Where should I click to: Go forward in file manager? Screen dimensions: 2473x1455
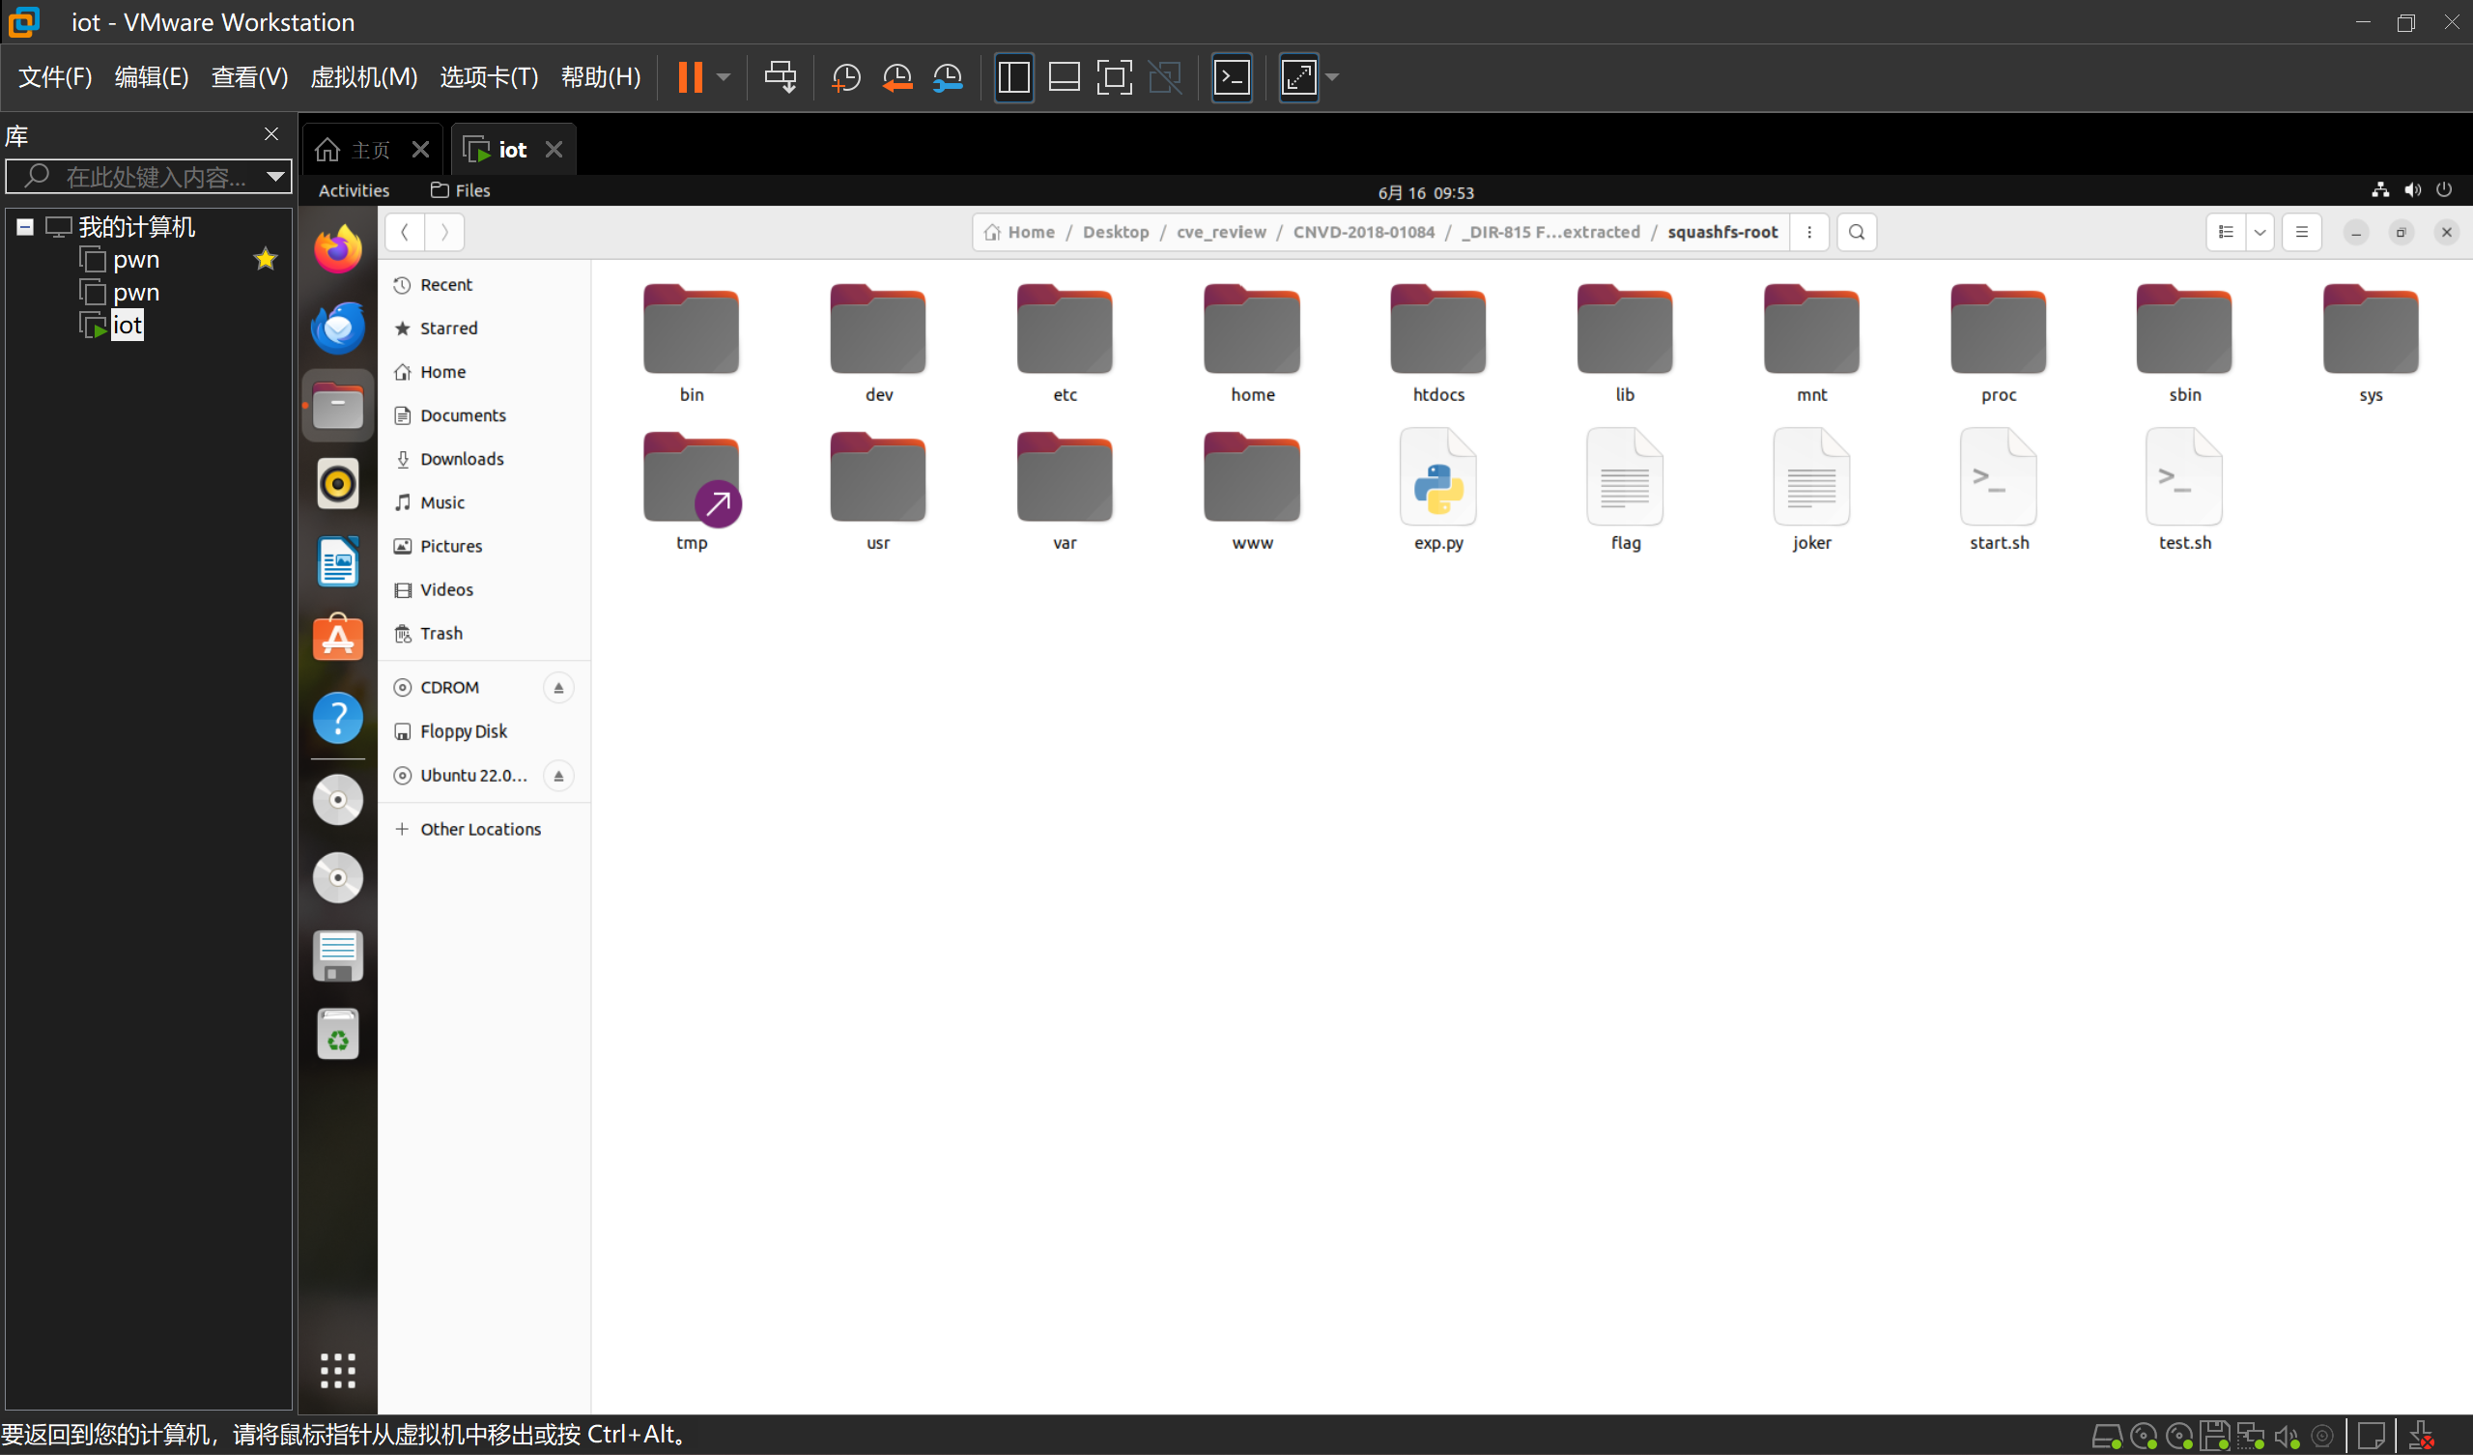444,233
